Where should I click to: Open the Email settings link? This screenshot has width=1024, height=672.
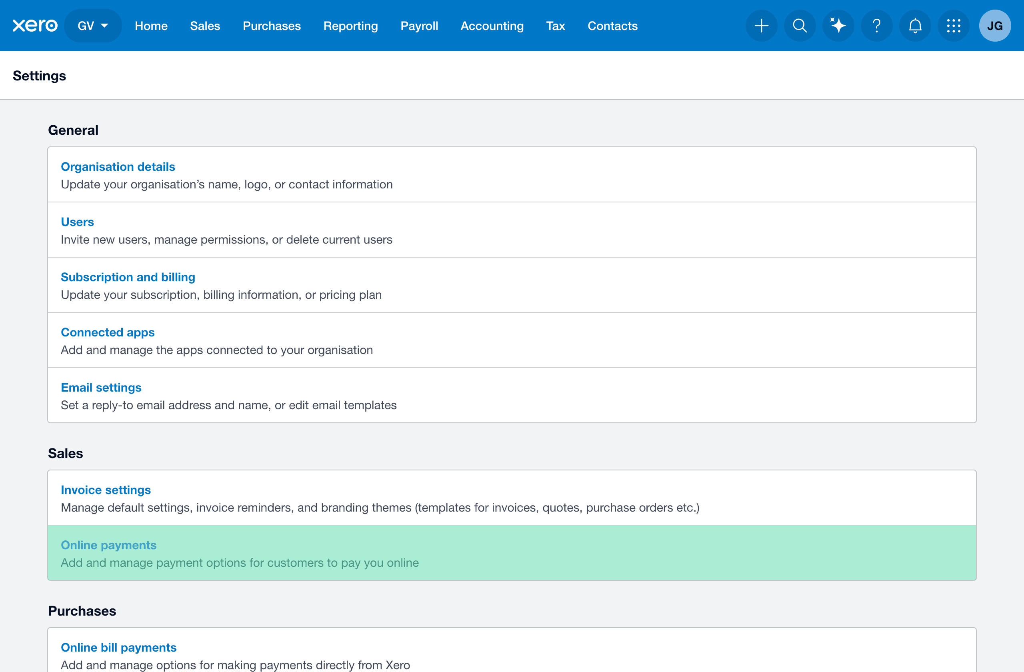101,387
